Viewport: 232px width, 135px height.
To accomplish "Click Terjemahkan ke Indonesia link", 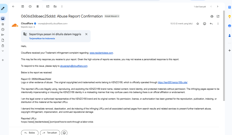I will pyautogui.click(x=42, y=38).
